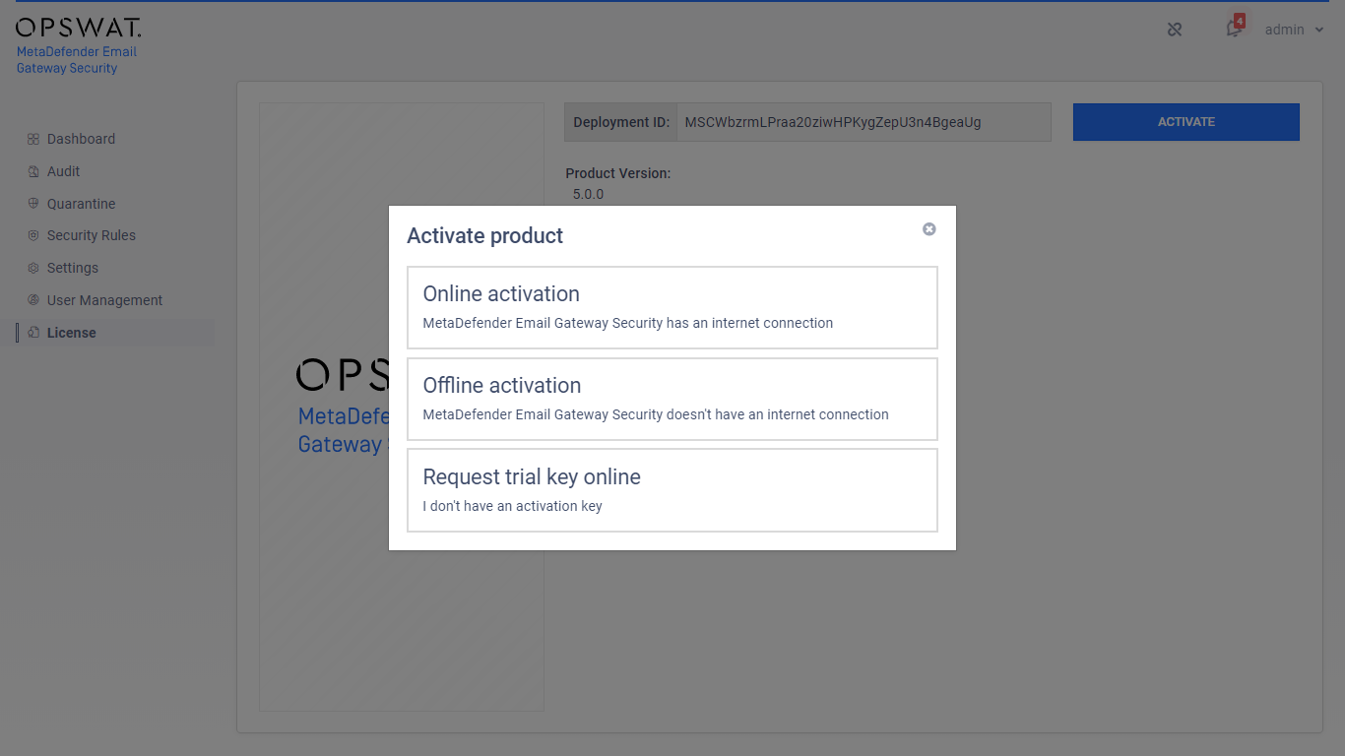Click the Product Version label

(x=618, y=173)
